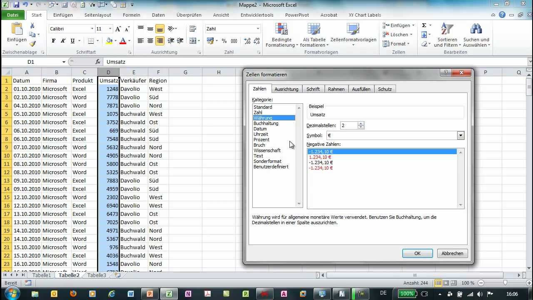This screenshot has width=533, height=300.
Task: Open the Zahl number format dropdown
Action: 258,29
